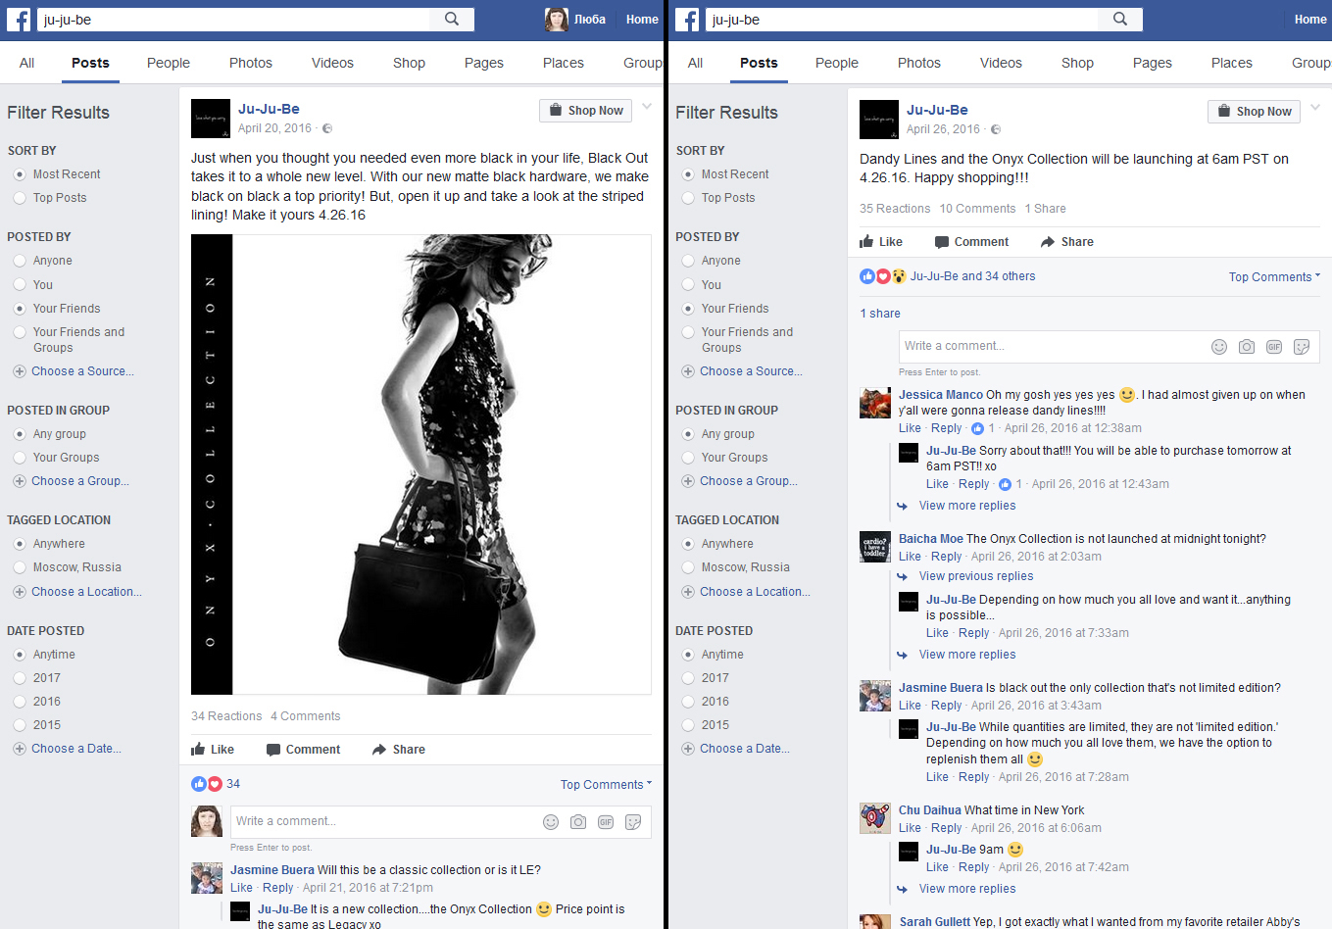Share the April 26 Dandy Lines post
Viewport: 1332px width, 929px height.
(x=1067, y=242)
